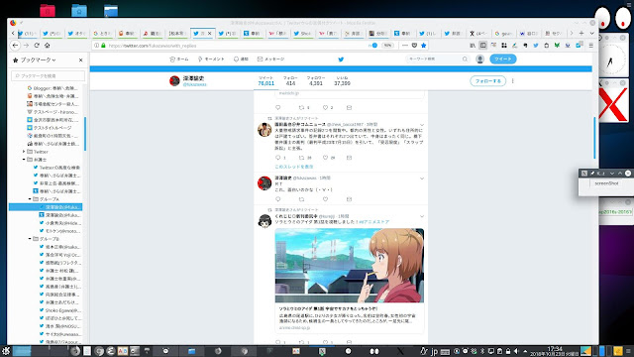Open the Blogger bookmark at top of list
This screenshot has height=357, width=634.
53,88
